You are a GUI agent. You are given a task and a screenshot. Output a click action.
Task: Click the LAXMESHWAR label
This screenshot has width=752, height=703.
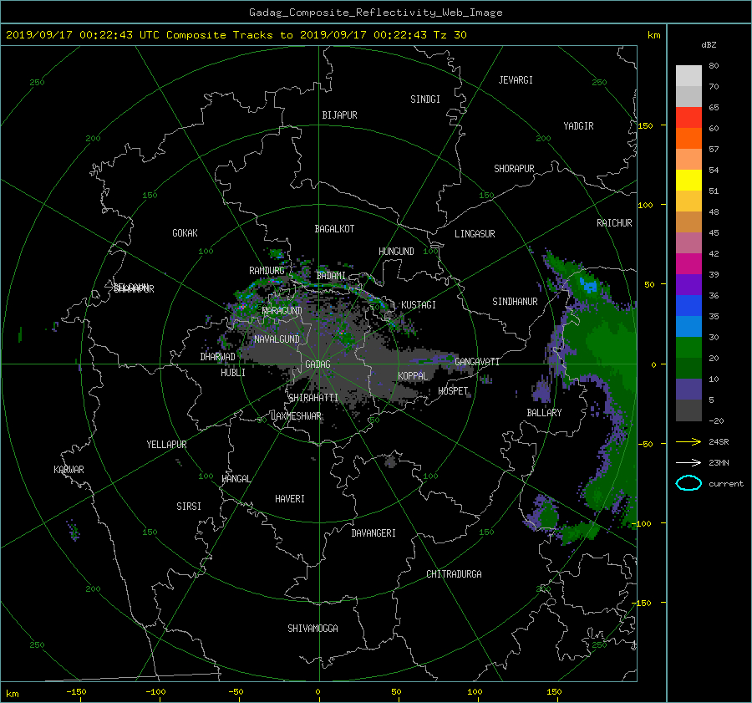coord(296,416)
